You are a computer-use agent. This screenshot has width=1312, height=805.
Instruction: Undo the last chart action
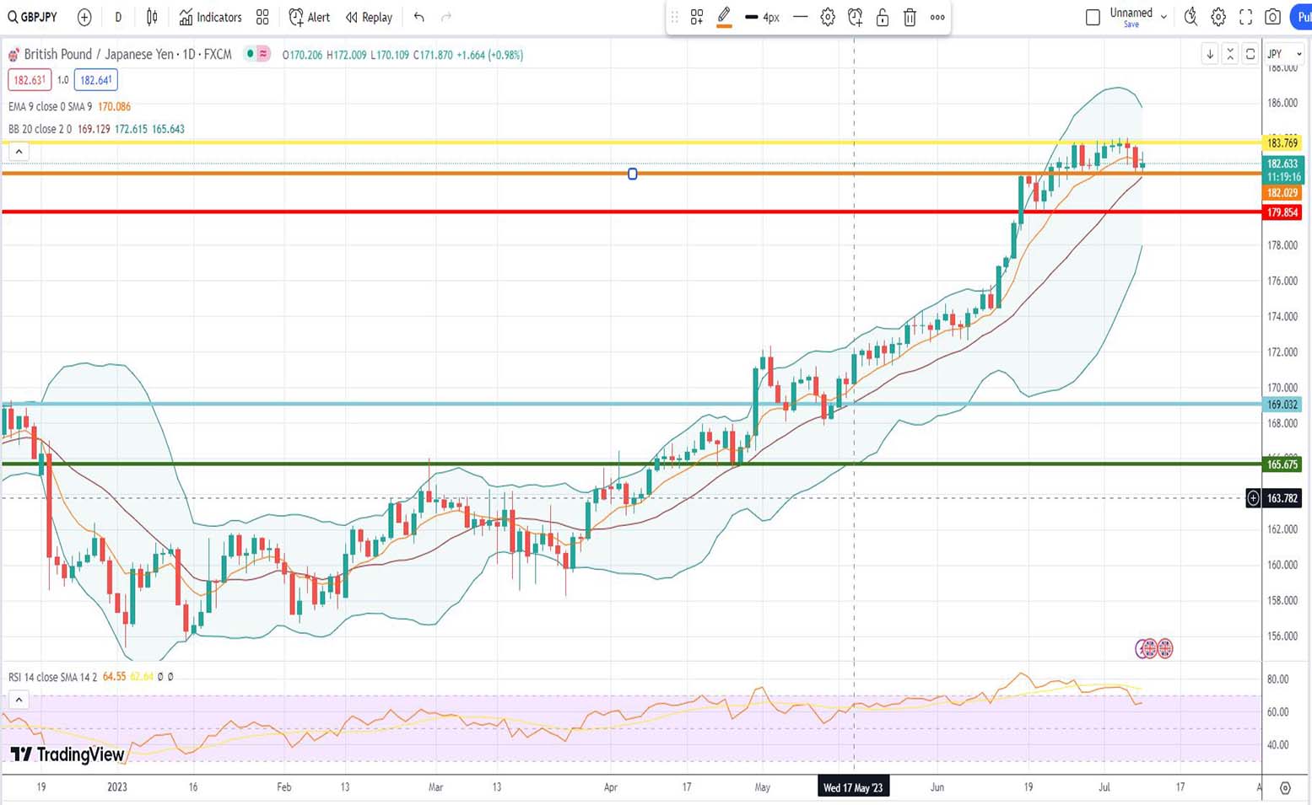click(x=419, y=17)
